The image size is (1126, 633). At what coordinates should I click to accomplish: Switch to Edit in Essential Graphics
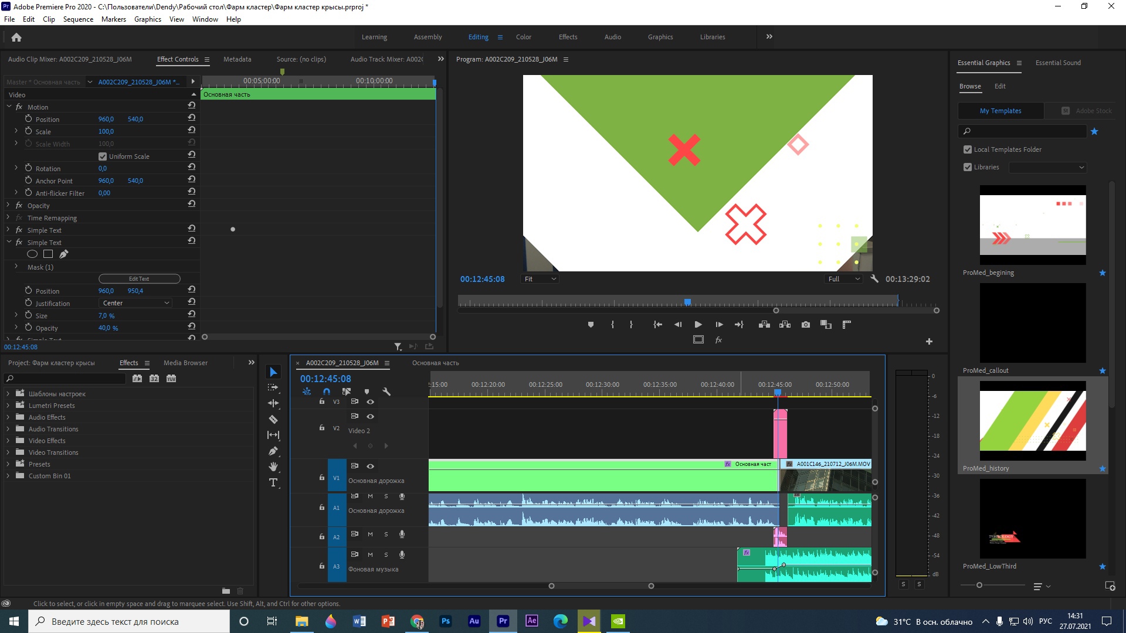point(1000,86)
